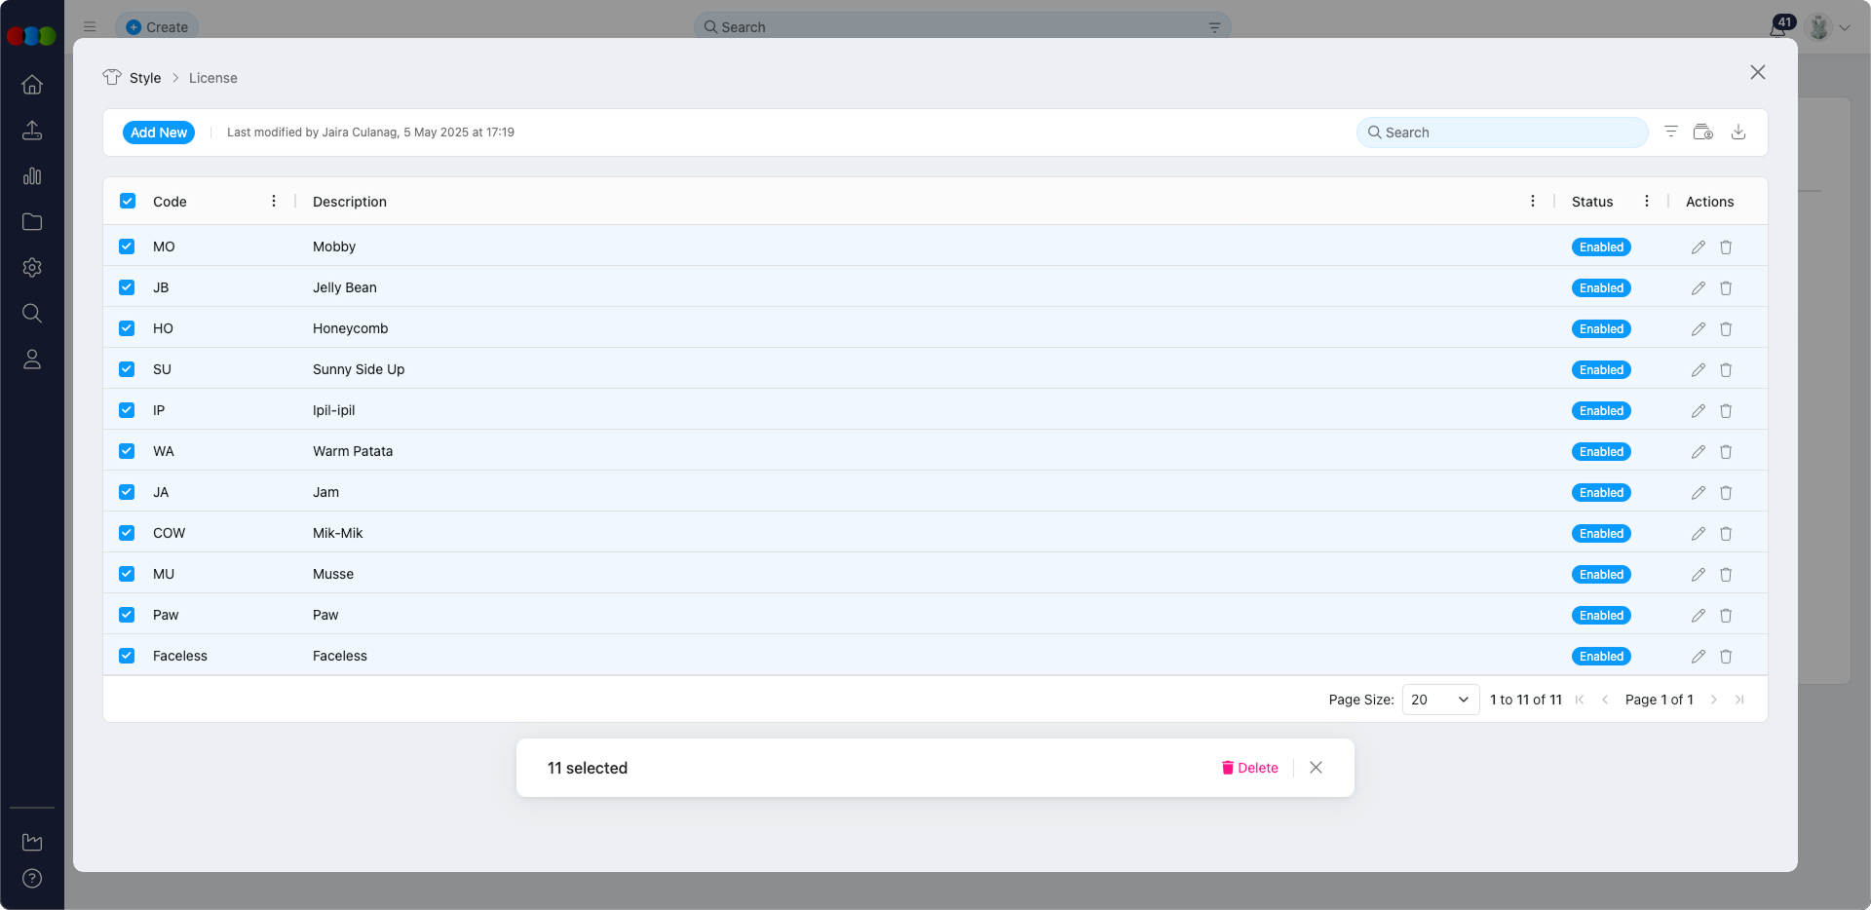Edit the Mobby entry with pencil icon

pos(1698,246)
